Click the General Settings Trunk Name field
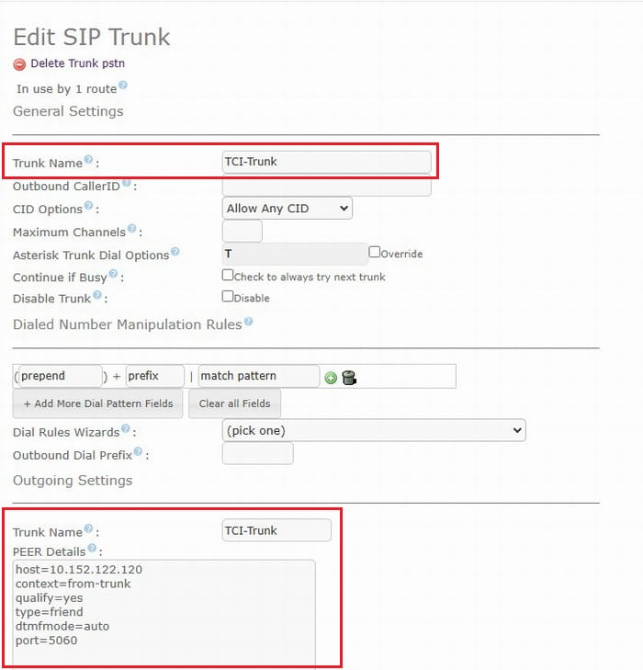The height and width of the screenshot is (670, 643). point(326,162)
